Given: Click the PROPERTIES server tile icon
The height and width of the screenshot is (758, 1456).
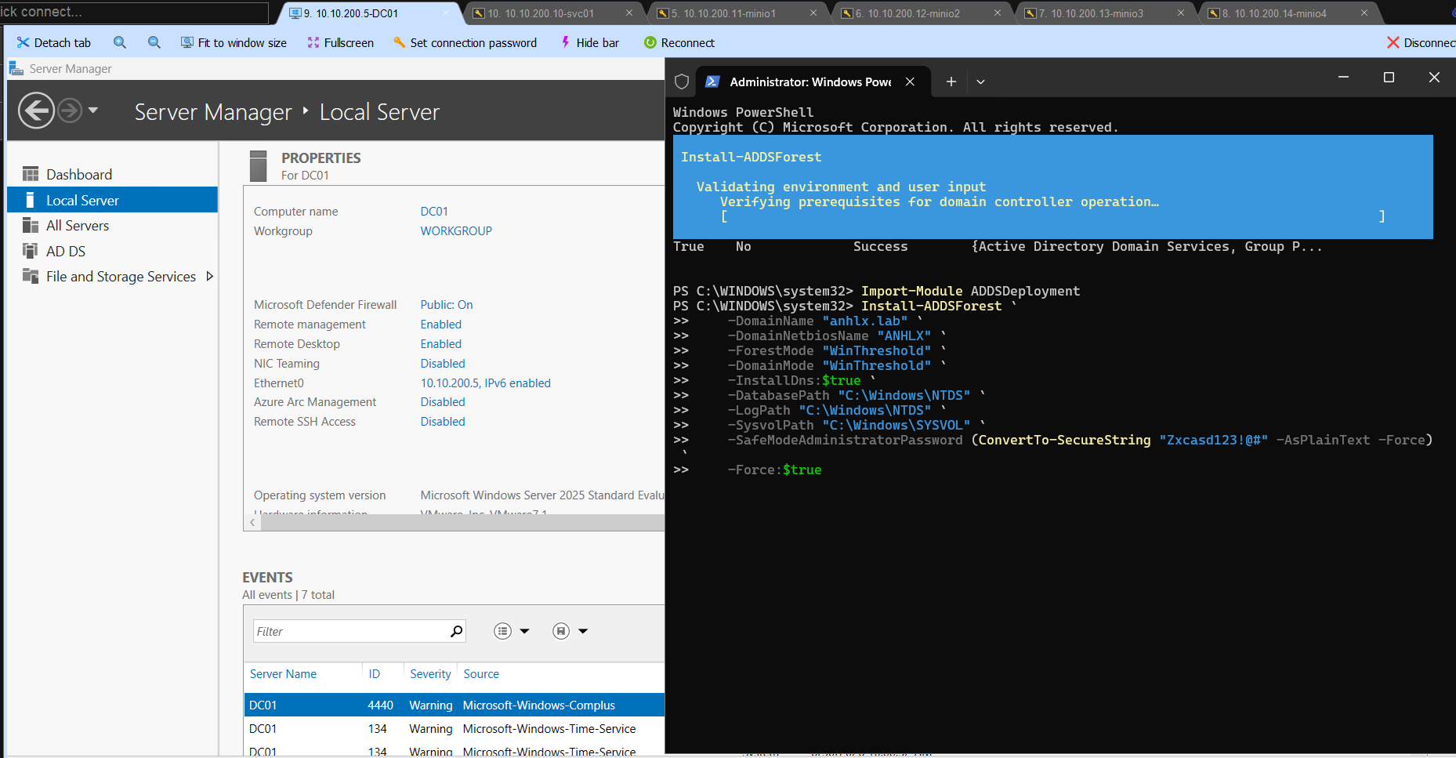Looking at the screenshot, I should coord(258,165).
